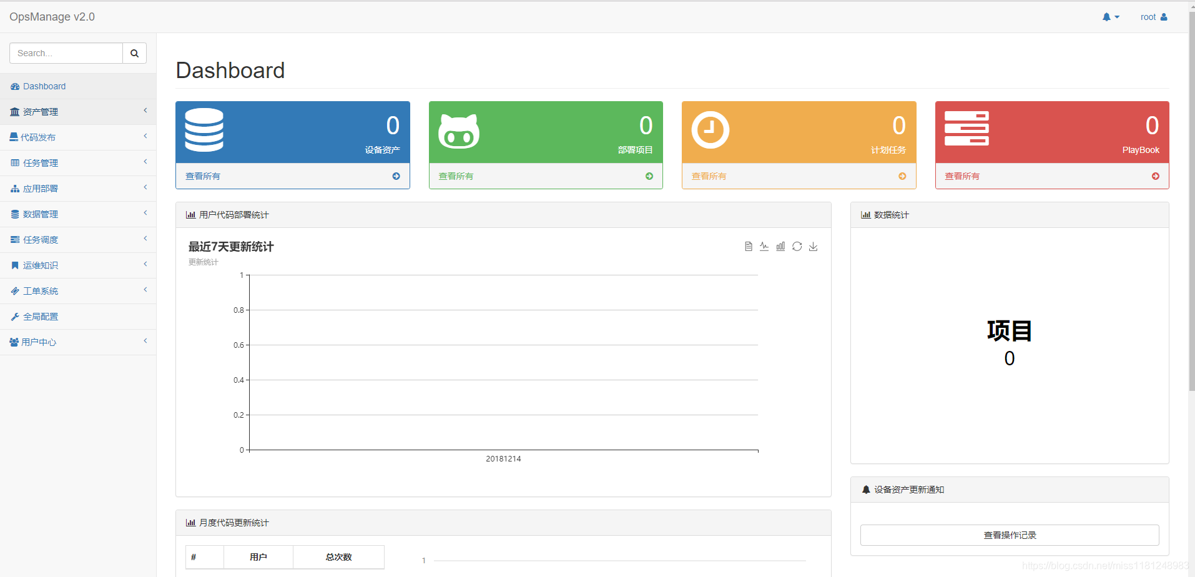Open the notification bell dropdown

pyautogui.click(x=1111, y=17)
